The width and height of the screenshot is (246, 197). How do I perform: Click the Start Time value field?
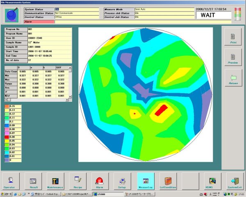50,51
